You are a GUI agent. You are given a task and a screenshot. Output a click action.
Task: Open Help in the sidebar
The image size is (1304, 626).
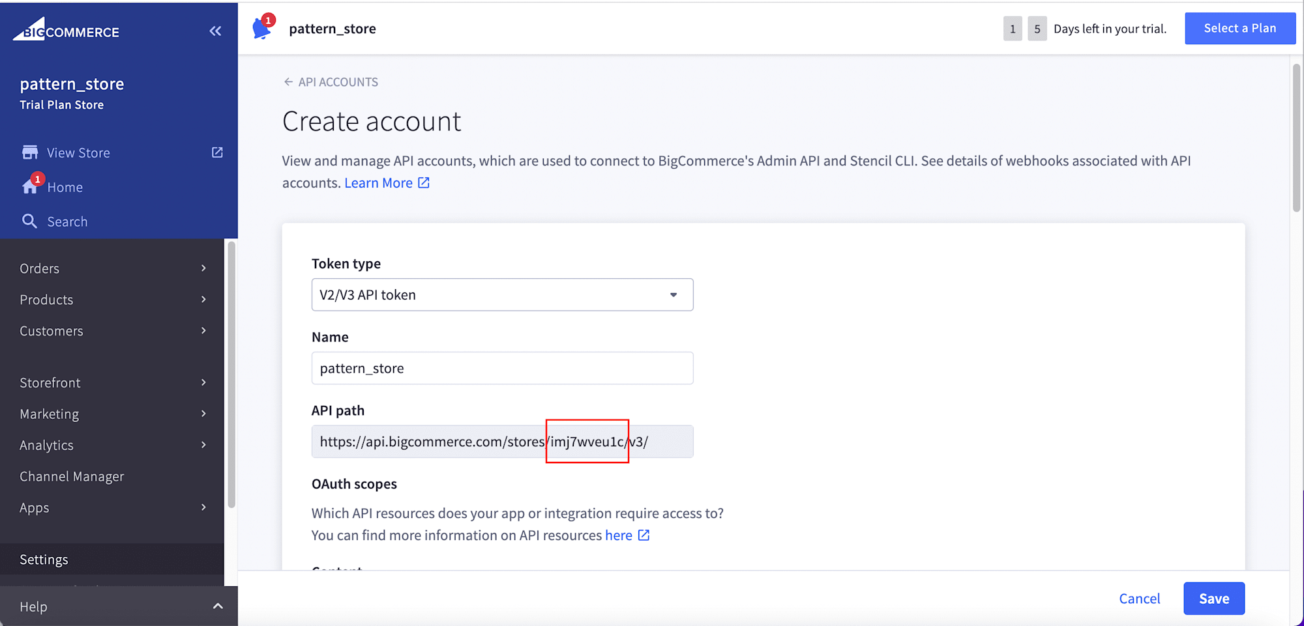click(33, 606)
